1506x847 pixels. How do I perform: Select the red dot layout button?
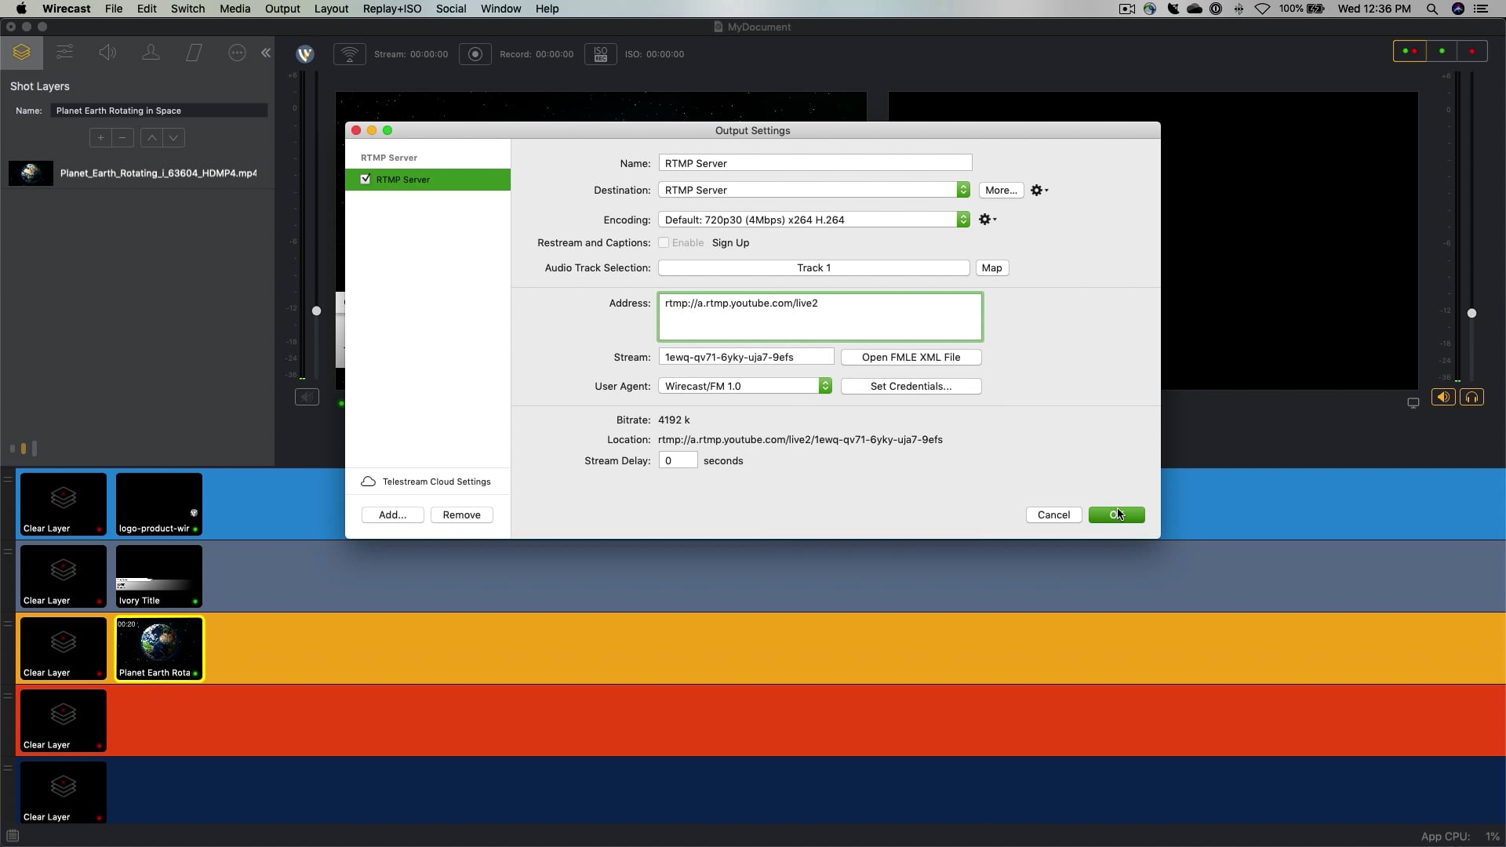[x=1472, y=51]
